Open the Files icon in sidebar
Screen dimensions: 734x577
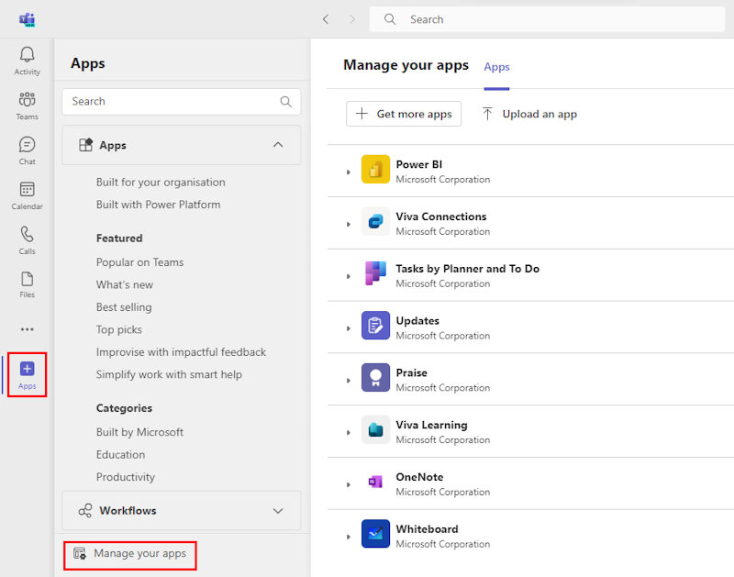click(x=27, y=283)
